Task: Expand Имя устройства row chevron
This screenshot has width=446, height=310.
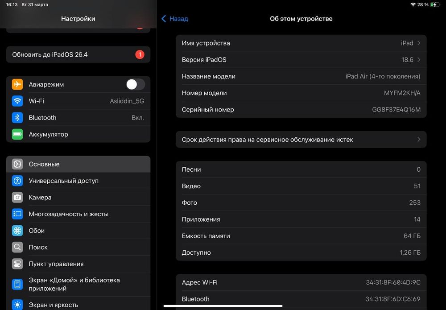Action: 419,43
